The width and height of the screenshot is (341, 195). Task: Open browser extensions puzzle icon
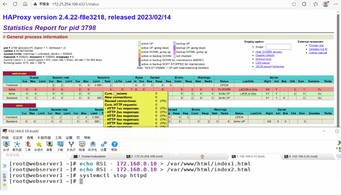point(304,4)
